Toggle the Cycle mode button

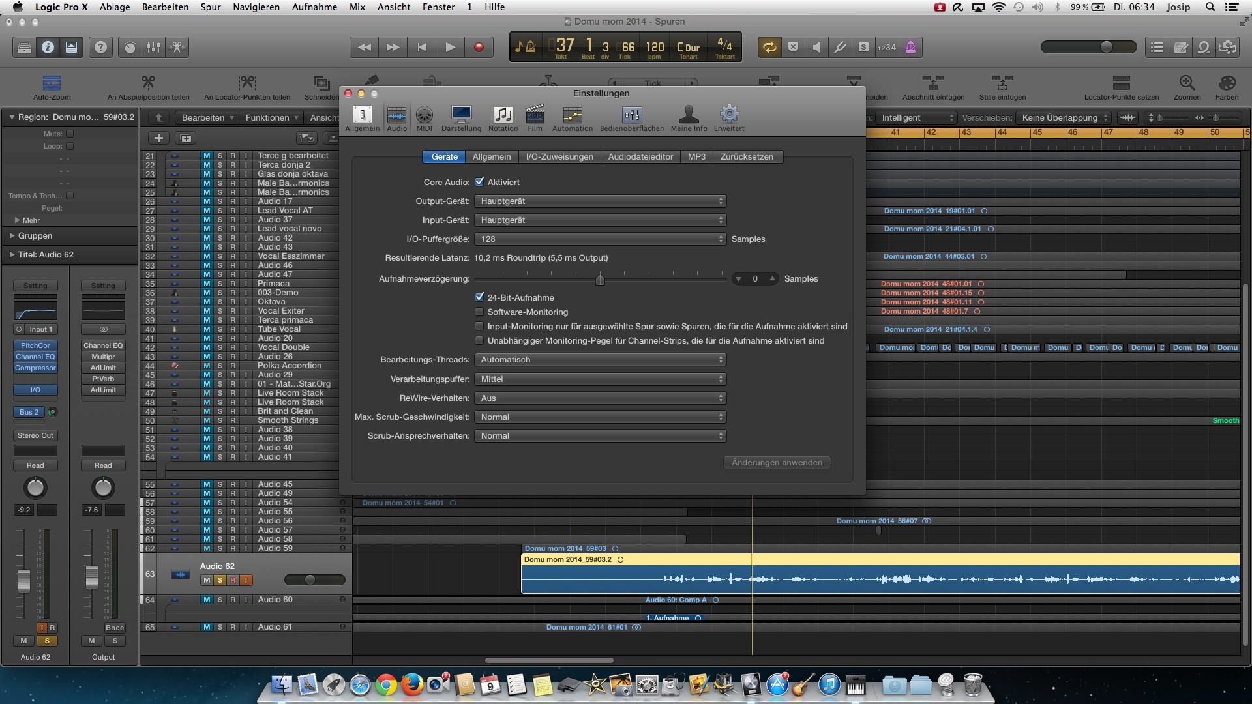(769, 47)
